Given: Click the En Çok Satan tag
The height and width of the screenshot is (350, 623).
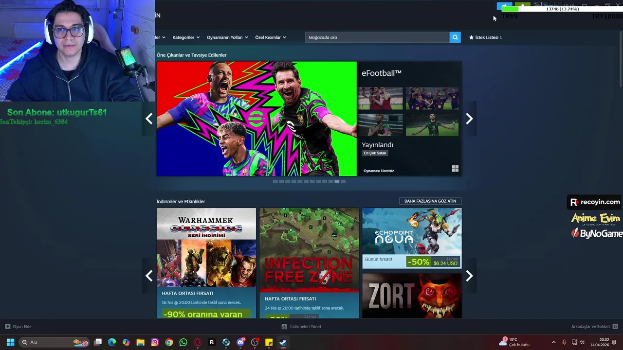Looking at the screenshot, I should point(375,153).
